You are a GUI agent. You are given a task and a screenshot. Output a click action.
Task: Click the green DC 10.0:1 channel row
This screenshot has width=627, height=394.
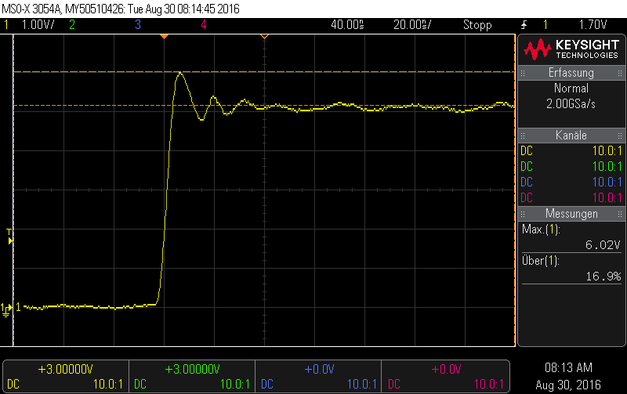click(x=571, y=166)
